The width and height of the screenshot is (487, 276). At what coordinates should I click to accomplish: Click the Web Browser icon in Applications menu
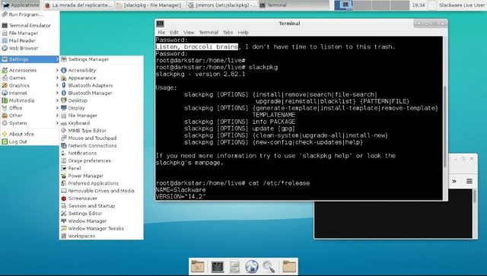pos(5,48)
